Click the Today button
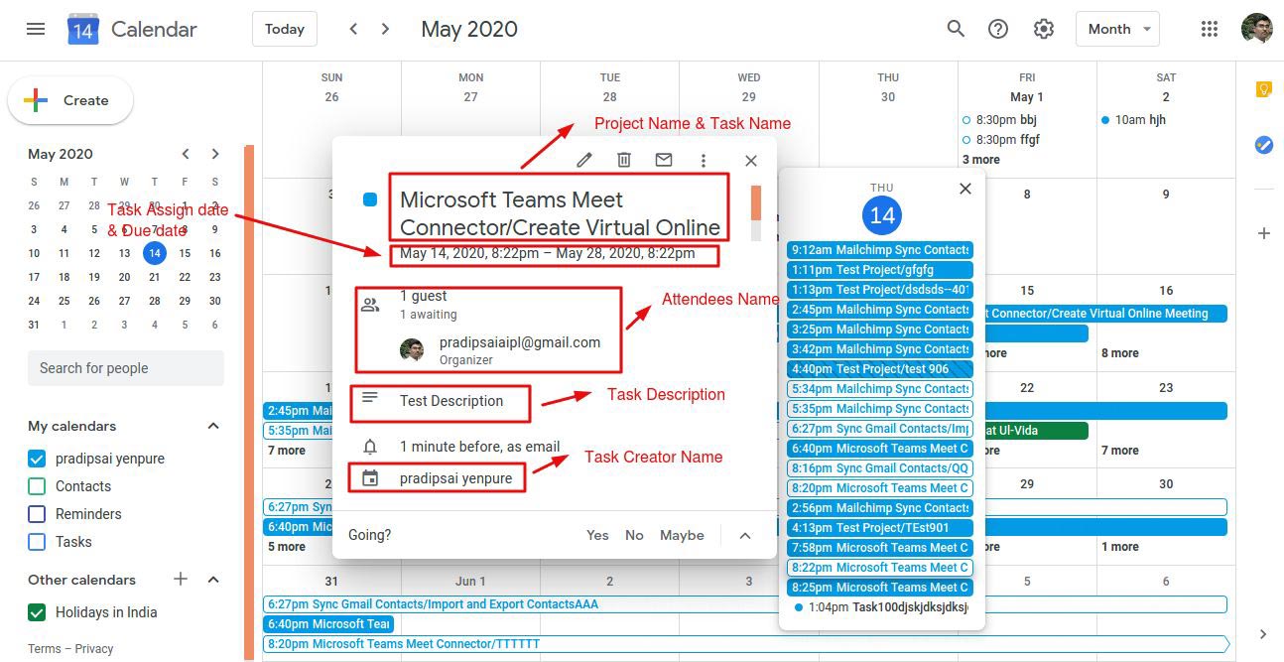This screenshot has width=1284, height=662. point(285,29)
